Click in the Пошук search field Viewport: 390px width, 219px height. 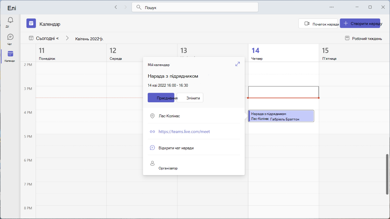(195, 7)
